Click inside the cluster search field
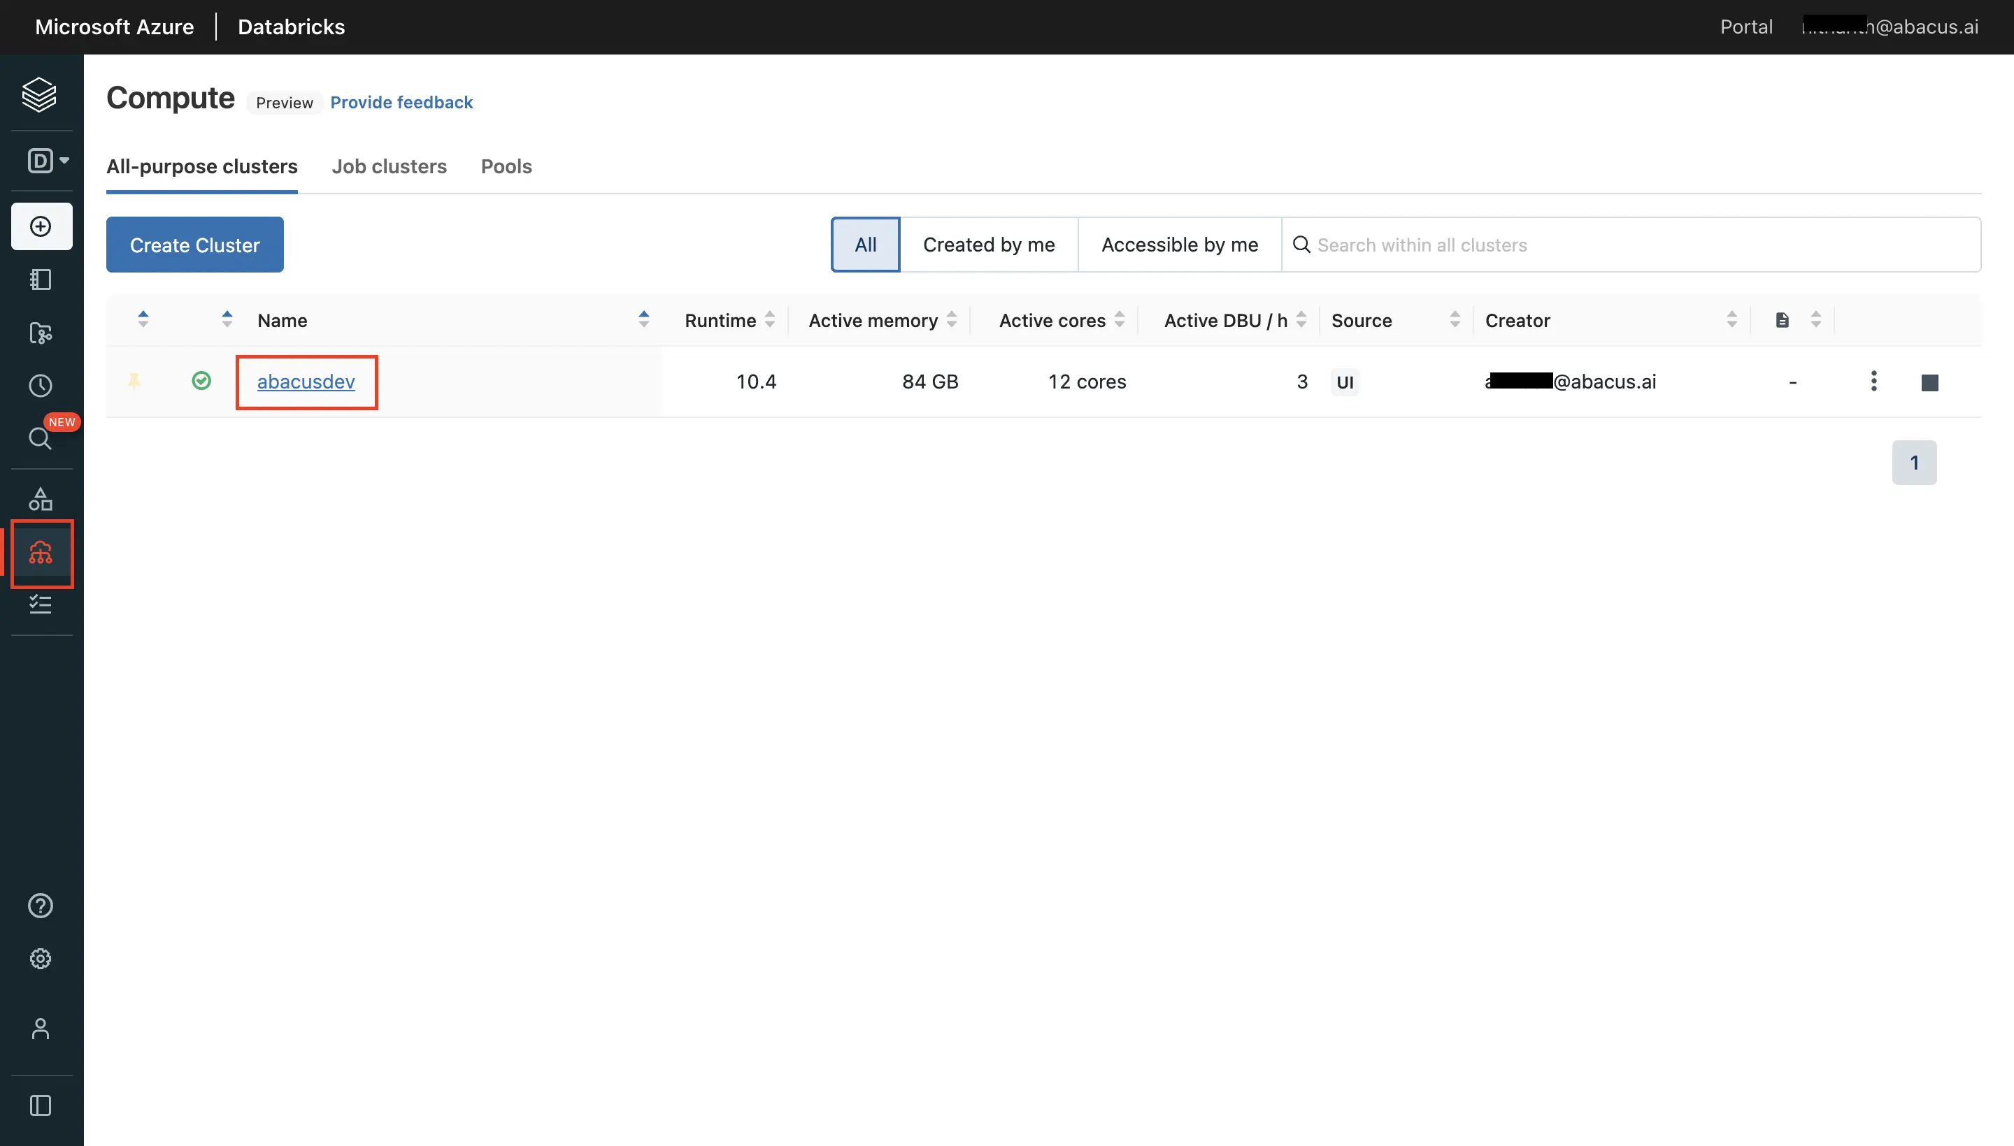The image size is (2014, 1146). (1497, 245)
